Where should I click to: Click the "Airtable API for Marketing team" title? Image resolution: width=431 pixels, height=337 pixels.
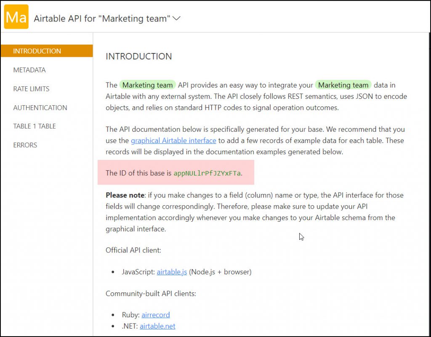[x=102, y=19]
